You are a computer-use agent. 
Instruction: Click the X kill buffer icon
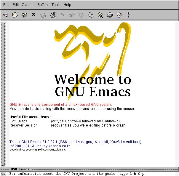coord(33,15)
